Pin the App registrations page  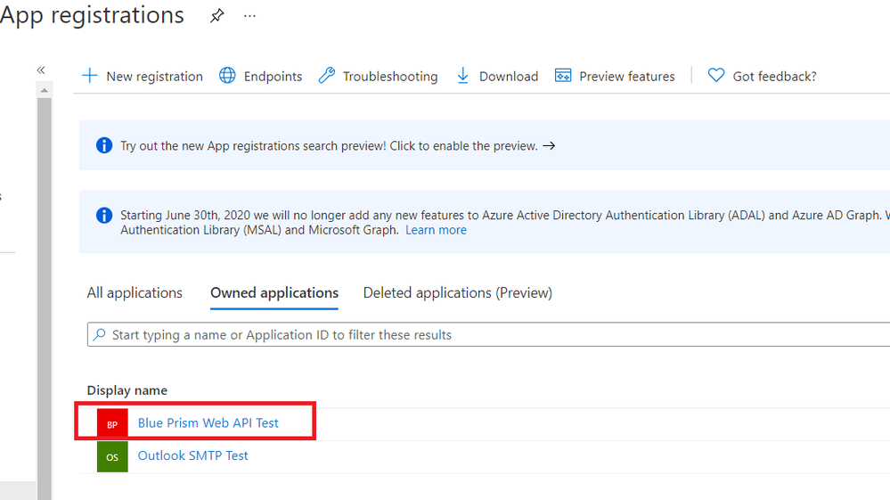[x=216, y=16]
